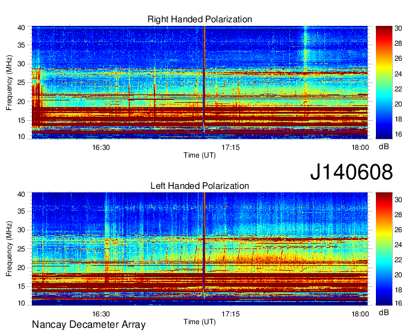Click the "18" value on the upper colorbar
The width and height of the screenshot is (409, 332).
[398, 119]
